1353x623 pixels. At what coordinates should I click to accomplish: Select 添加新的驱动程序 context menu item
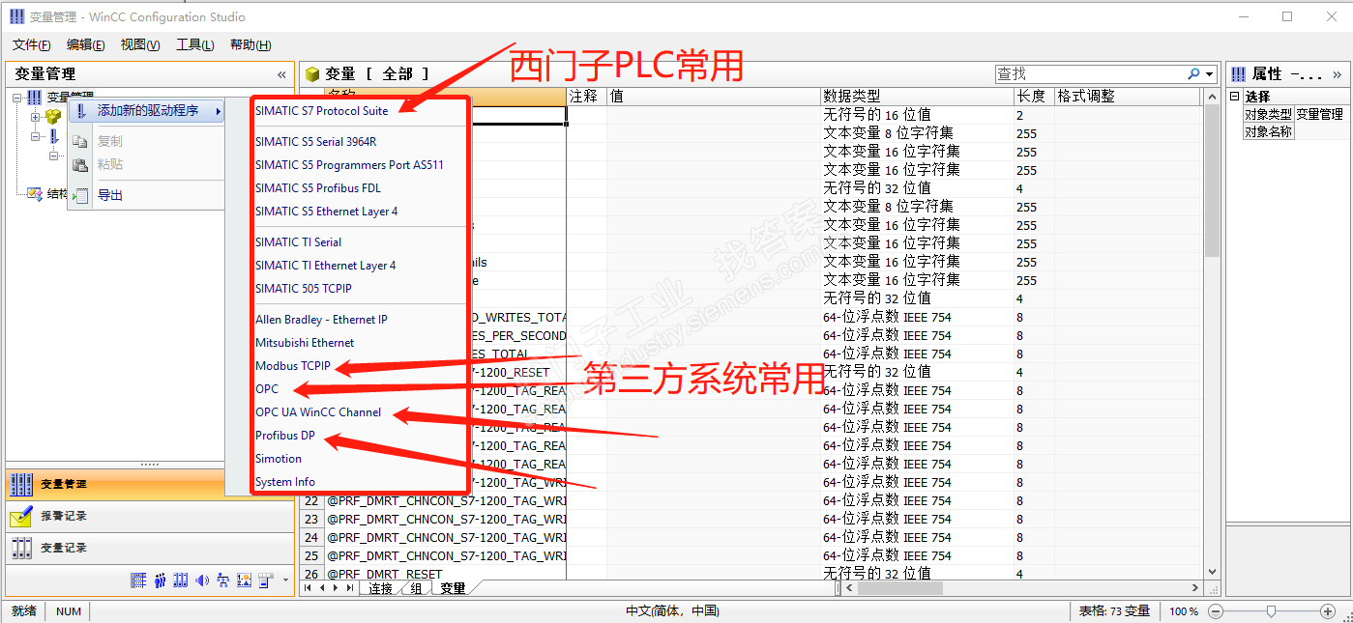point(147,111)
